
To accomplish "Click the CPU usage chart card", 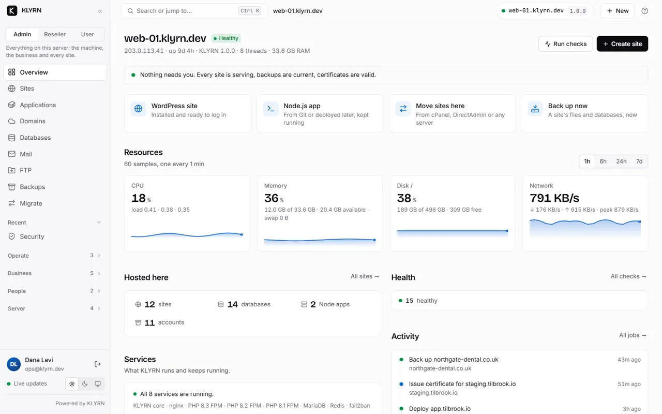I will tap(187, 213).
